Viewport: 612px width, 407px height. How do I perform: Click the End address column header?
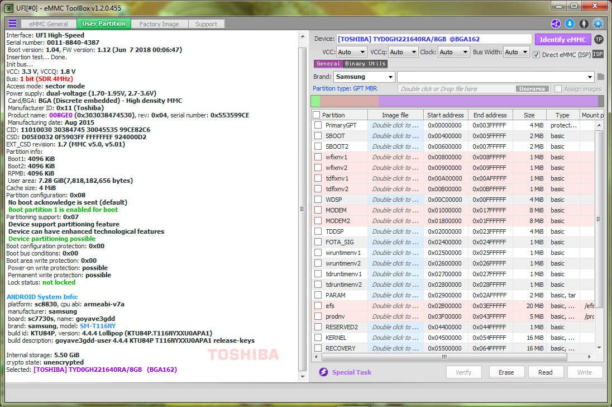tap(490, 115)
